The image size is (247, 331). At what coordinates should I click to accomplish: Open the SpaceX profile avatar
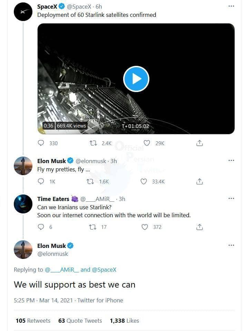click(23, 12)
